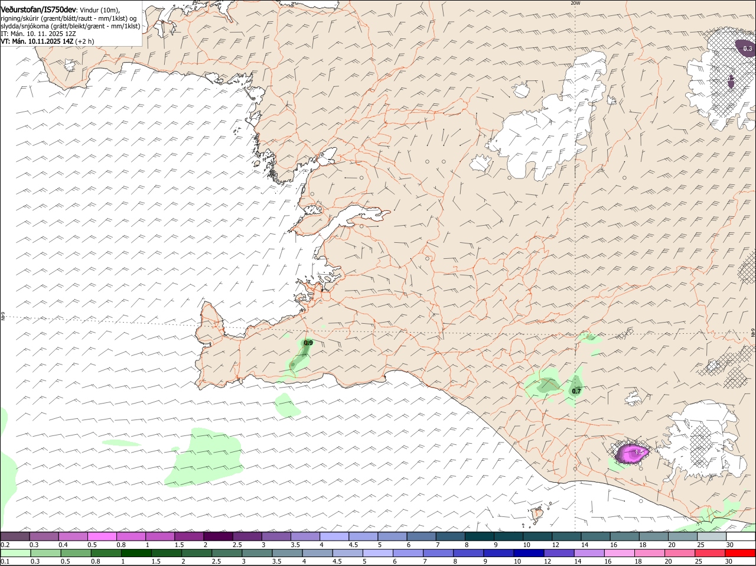Click the 30 label in the lower rain legend
This screenshot has height=566, width=756.
(x=729, y=561)
